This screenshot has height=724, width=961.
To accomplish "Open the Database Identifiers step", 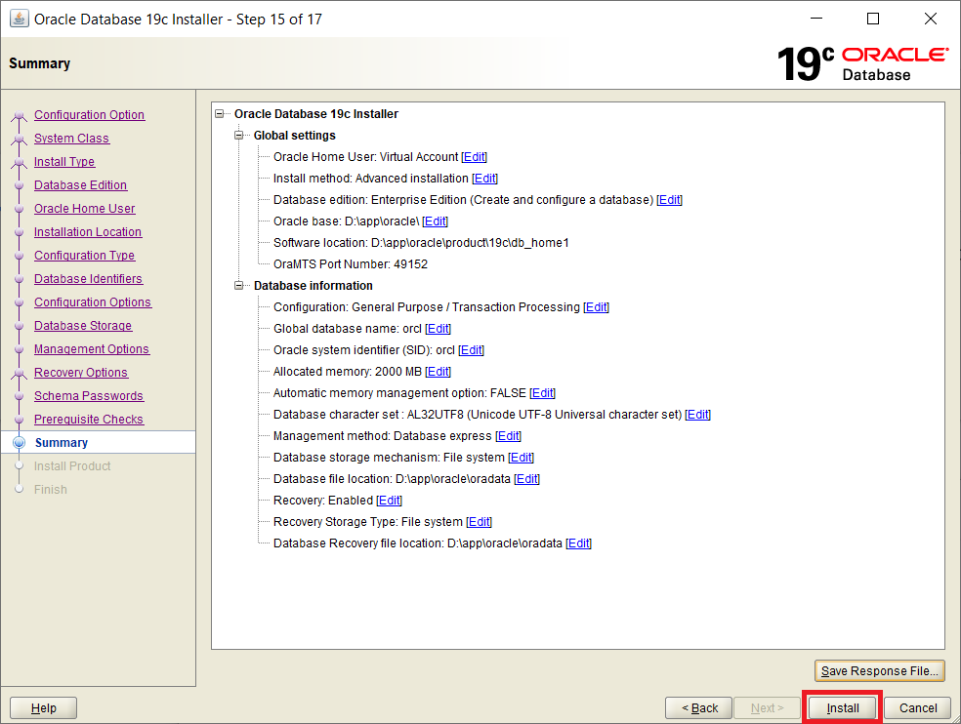I will tap(88, 279).
